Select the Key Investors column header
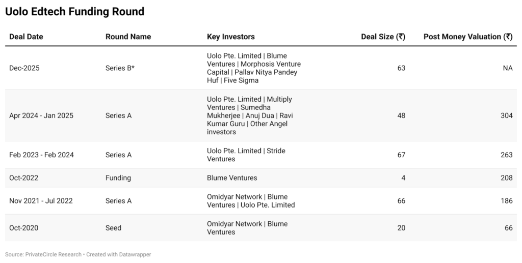Image resolution: width=522 pixels, height=263 pixels. coord(230,37)
